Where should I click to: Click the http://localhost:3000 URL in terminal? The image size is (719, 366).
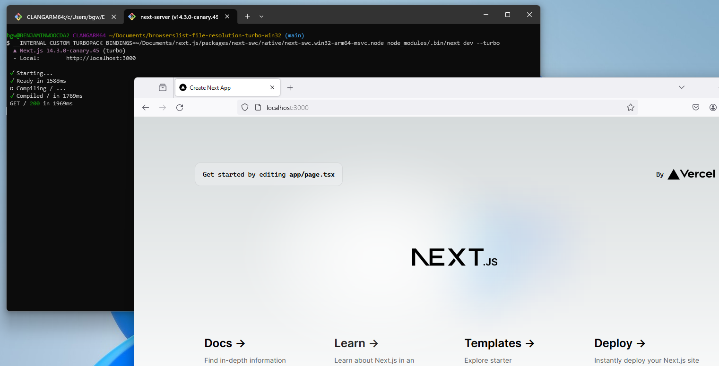click(x=101, y=58)
